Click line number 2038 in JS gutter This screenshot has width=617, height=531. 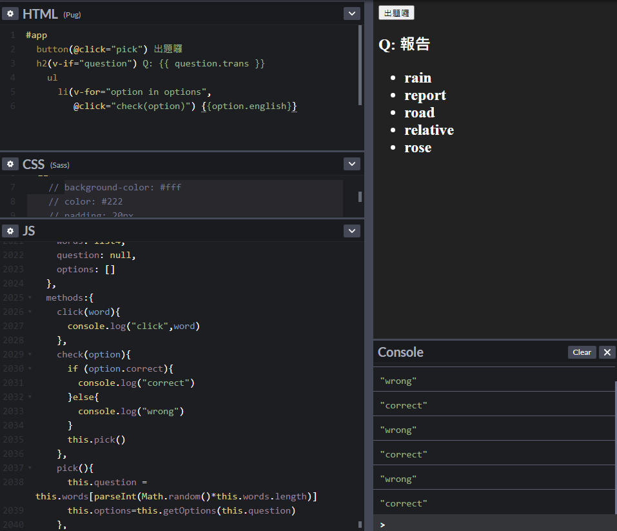pos(14,482)
